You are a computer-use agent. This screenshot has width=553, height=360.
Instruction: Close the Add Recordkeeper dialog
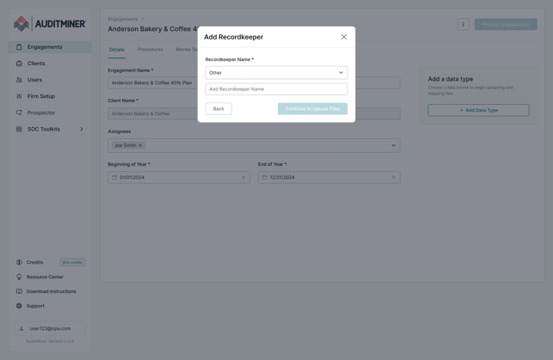point(344,37)
